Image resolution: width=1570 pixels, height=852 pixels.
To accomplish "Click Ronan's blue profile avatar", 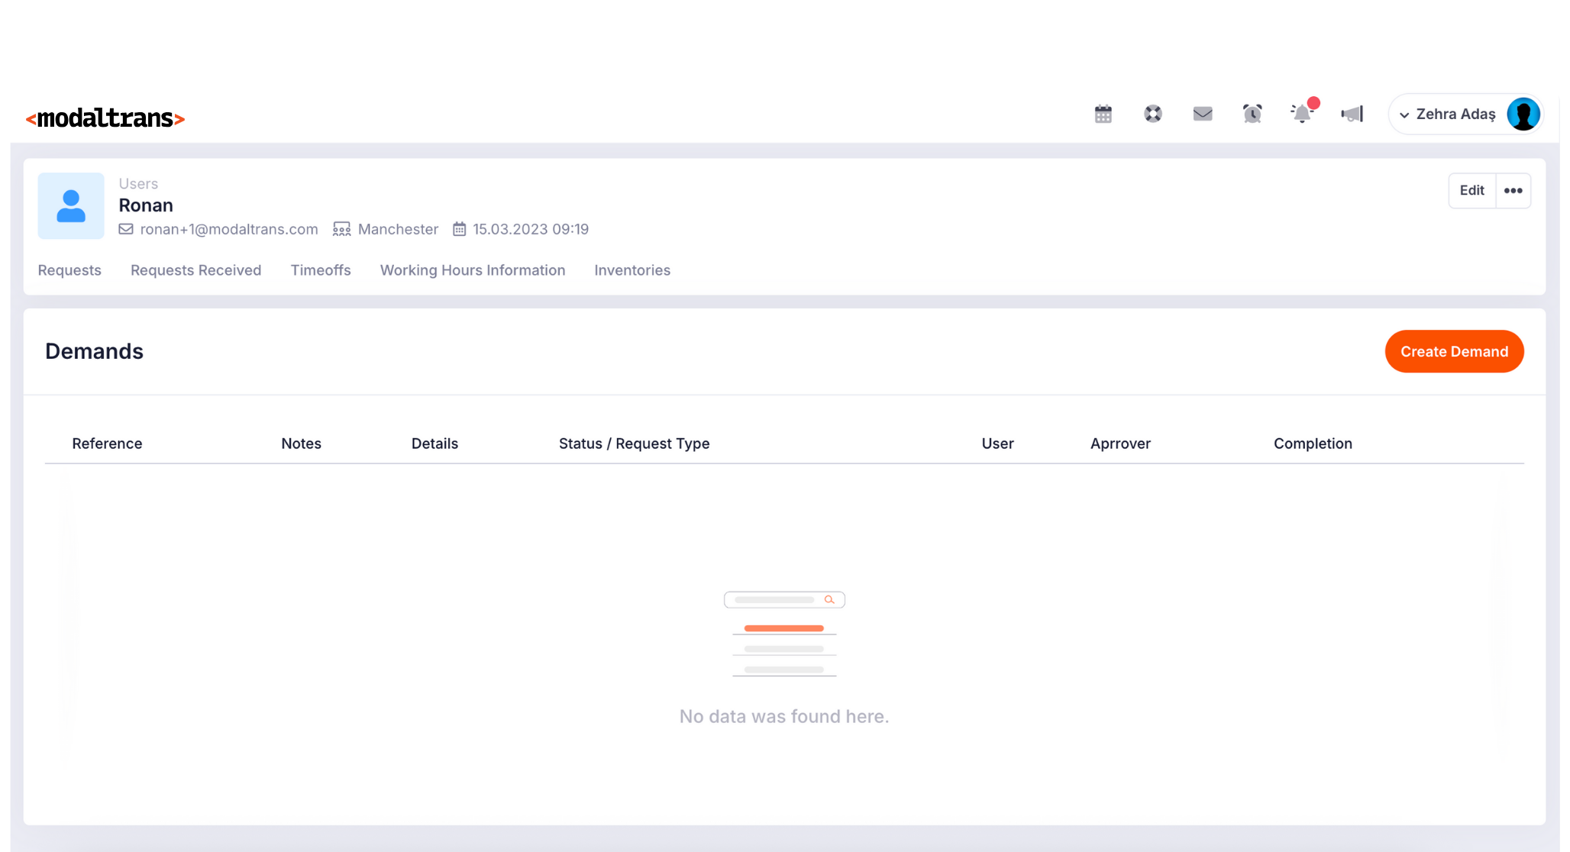I will (70, 205).
